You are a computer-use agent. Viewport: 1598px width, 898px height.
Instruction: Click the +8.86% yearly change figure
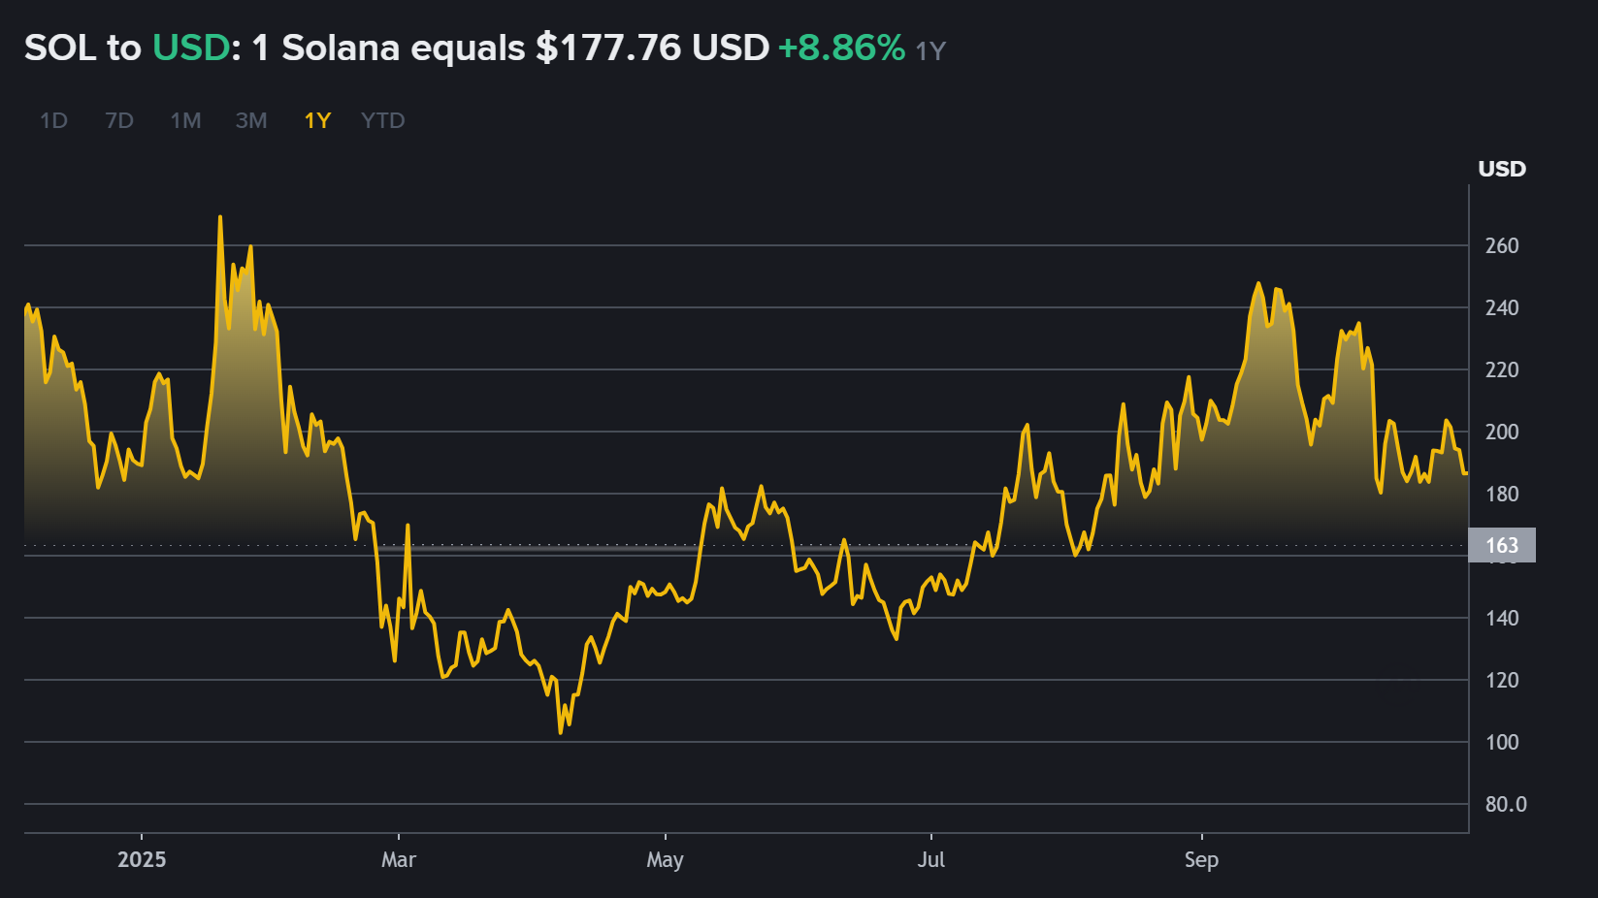[x=841, y=48]
